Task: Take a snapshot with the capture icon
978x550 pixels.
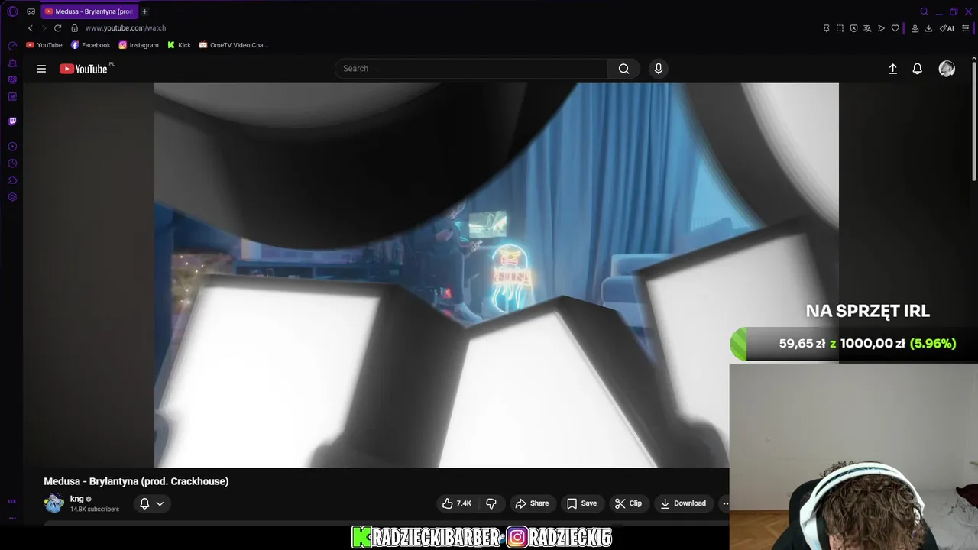Action: coord(840,28)
